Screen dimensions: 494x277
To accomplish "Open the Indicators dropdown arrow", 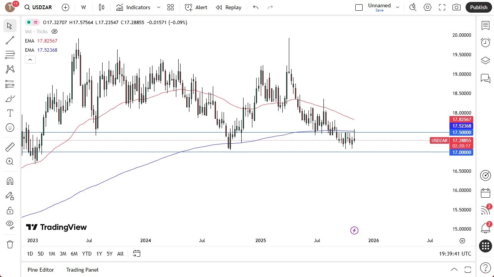I will (158, 7).
